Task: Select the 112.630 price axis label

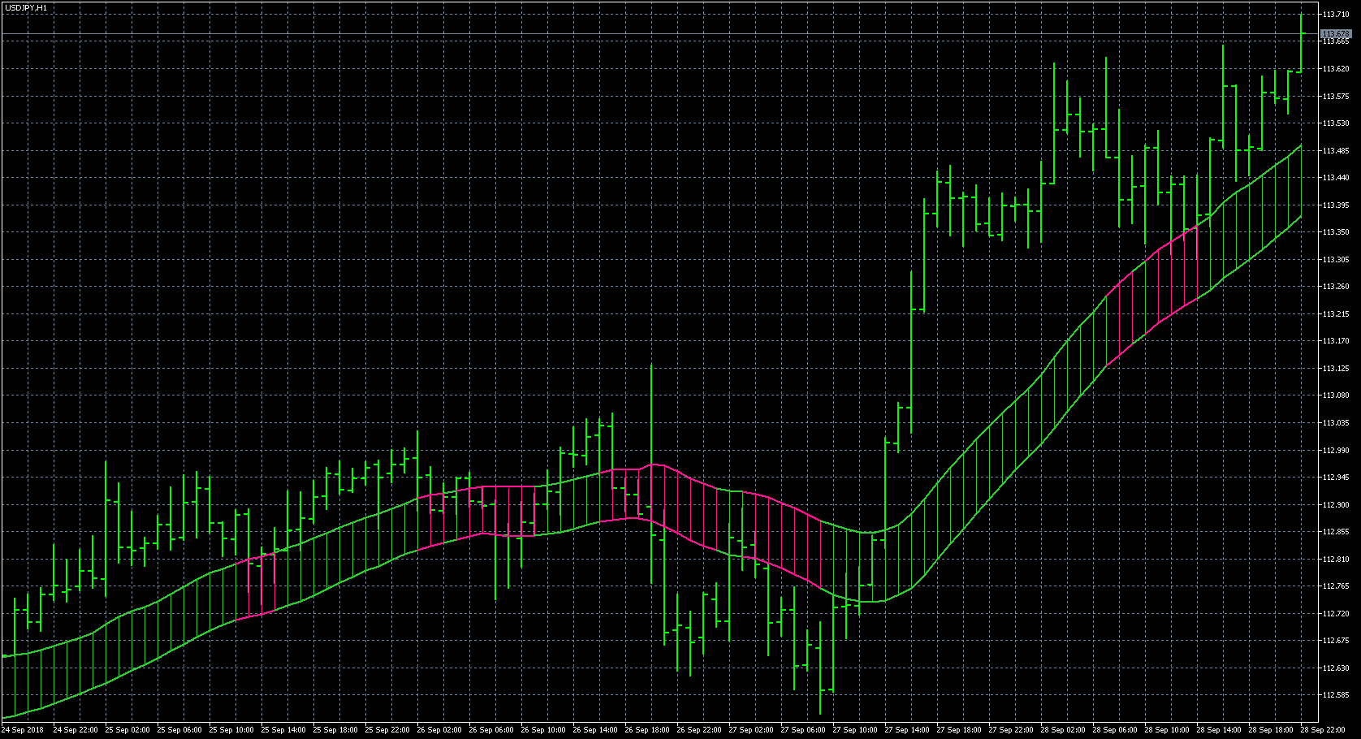Action: [1336, 668]
